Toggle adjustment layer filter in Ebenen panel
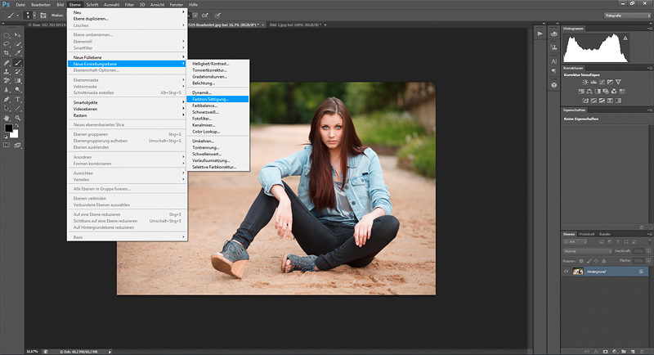 [610, 242]
